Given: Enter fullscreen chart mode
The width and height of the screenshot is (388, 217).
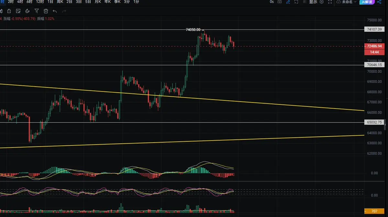Looking at the screenshot, I should pos(330,2).
